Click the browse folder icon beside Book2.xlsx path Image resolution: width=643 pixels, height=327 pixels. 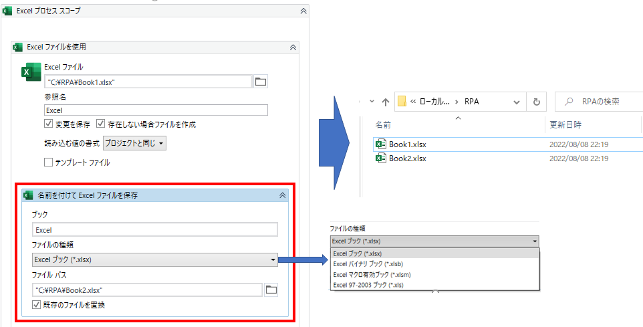point(271,290)
